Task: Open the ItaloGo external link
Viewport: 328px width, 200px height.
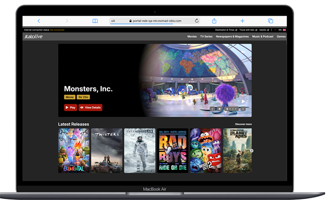Action: (264, 30)
